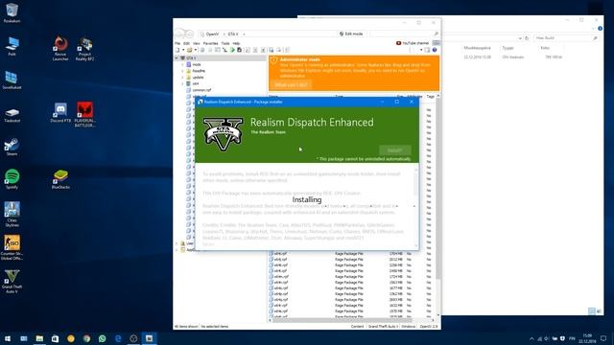Select the ReadMe folder in OpenIV tree

199,71
